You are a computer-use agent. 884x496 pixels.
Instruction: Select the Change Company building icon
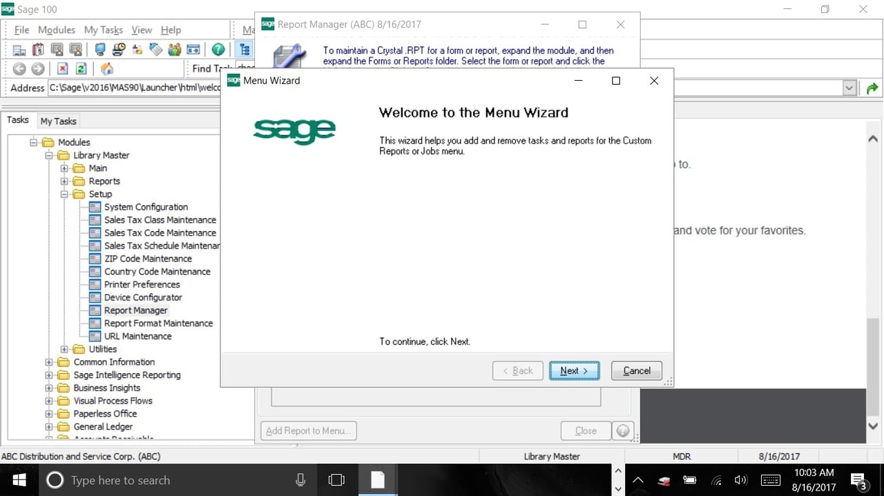point(19,50)
